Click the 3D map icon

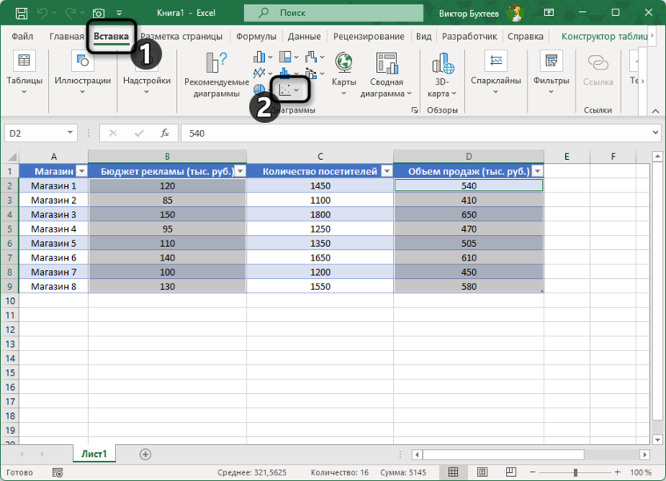click(x=443, y=64)
